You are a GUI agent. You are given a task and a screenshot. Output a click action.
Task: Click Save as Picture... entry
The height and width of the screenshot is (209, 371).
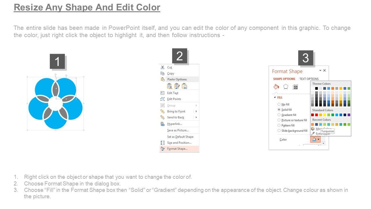pos(178,130)
